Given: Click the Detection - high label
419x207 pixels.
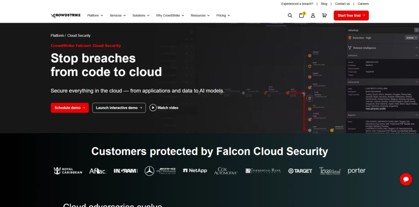Looking at the screenshot, I should [x=362, y=38].
